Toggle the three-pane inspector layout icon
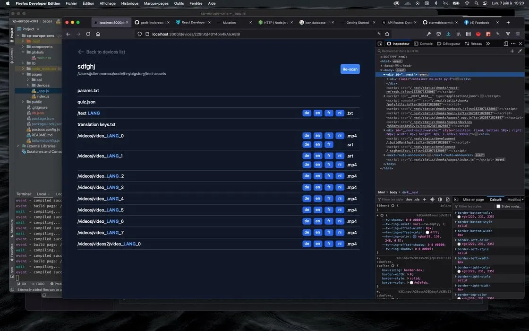Image resolution: width=529 pixels, height=331 pixels. [x=456, y=200]
